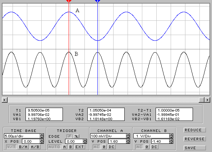This screenshot has height=152, width=212.
Task: Click the VA1 value 9.99706e-02
Action: 38,115
